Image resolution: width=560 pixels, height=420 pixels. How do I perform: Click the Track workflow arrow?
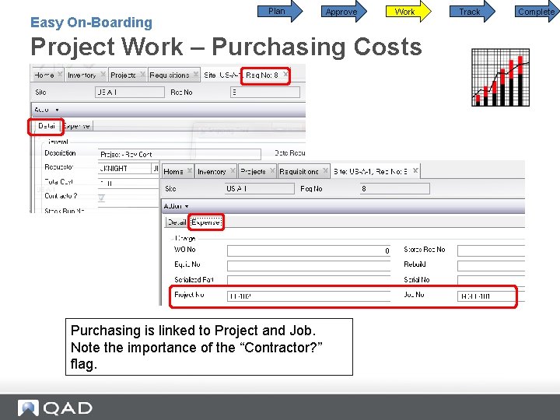click(x=472, y=12)
